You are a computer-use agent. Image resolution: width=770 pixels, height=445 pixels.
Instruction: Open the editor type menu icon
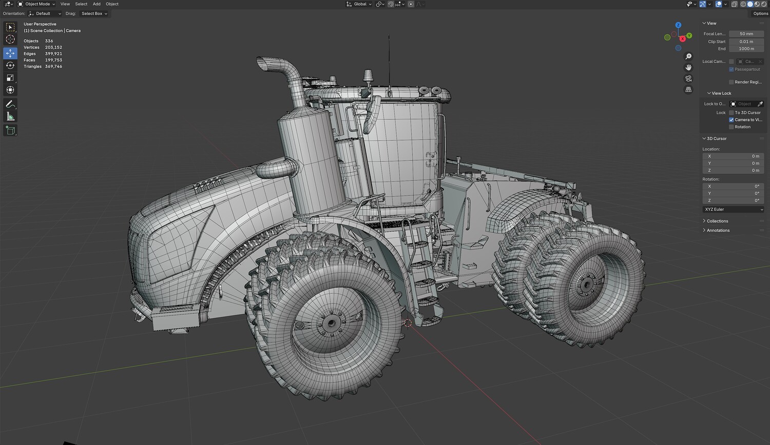pos(9,4)
